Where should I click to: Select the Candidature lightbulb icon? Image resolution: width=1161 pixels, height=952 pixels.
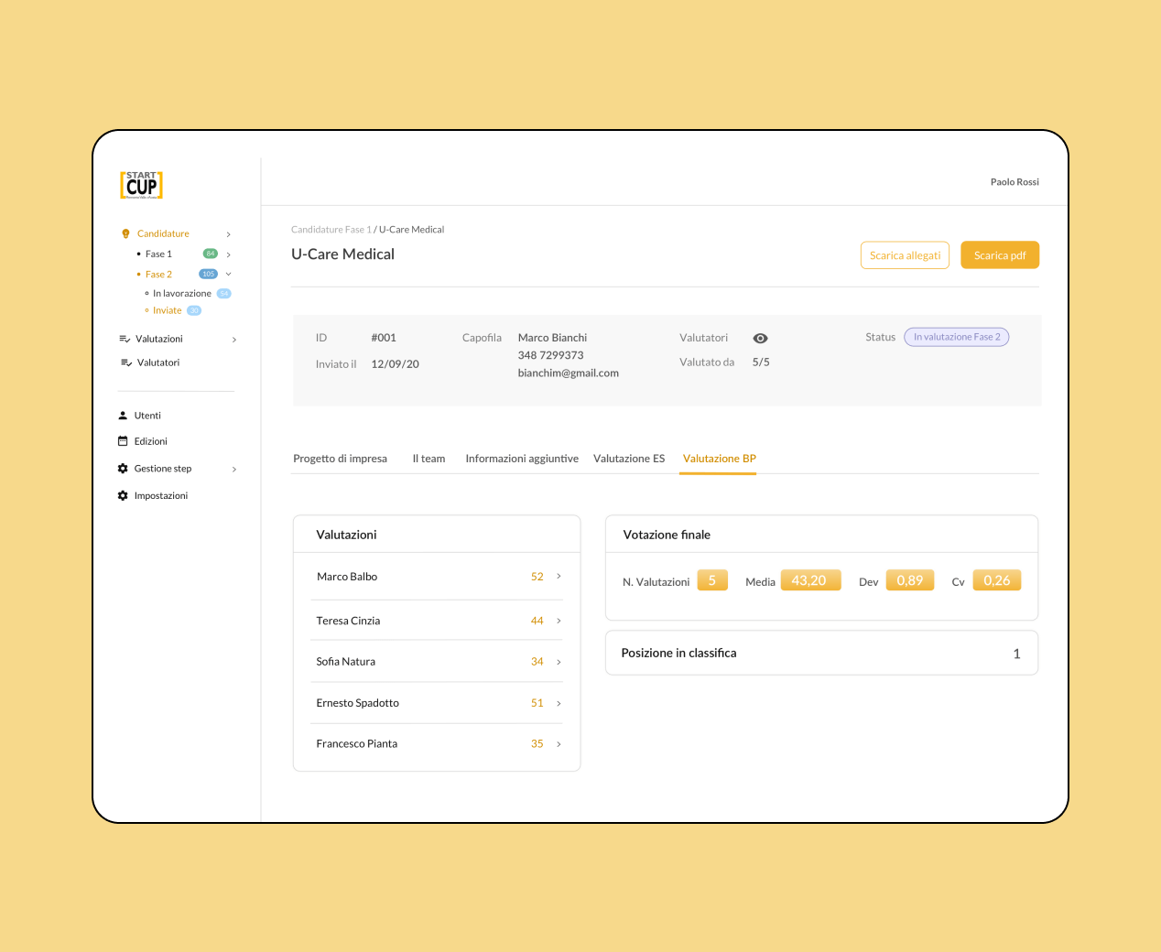(x=125, y=233)
